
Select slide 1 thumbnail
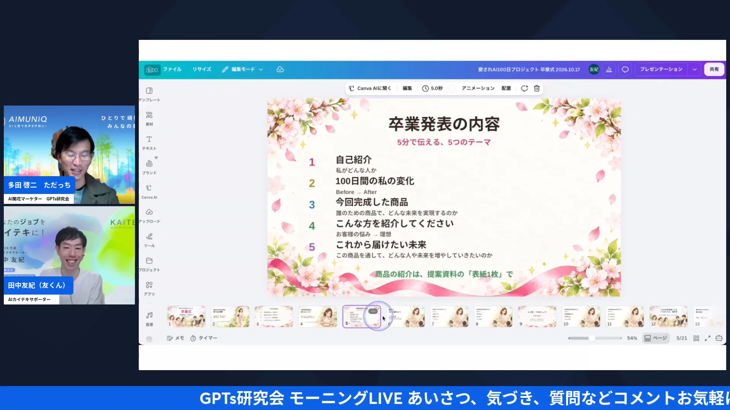pyautogui.click(x=186, y=317)
